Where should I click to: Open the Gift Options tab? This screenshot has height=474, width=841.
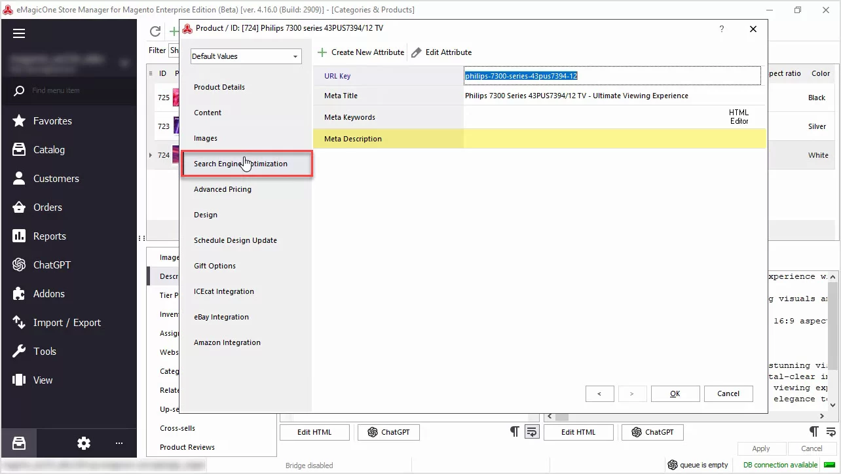click(215, 266)
